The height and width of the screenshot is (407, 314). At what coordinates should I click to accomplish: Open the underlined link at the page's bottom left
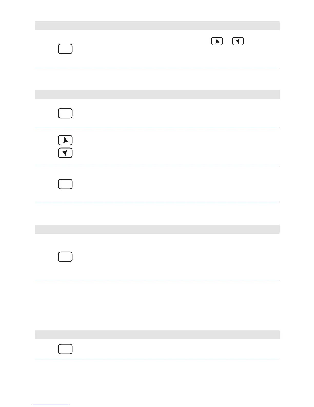pyautogui.click(x=51, y=405)
